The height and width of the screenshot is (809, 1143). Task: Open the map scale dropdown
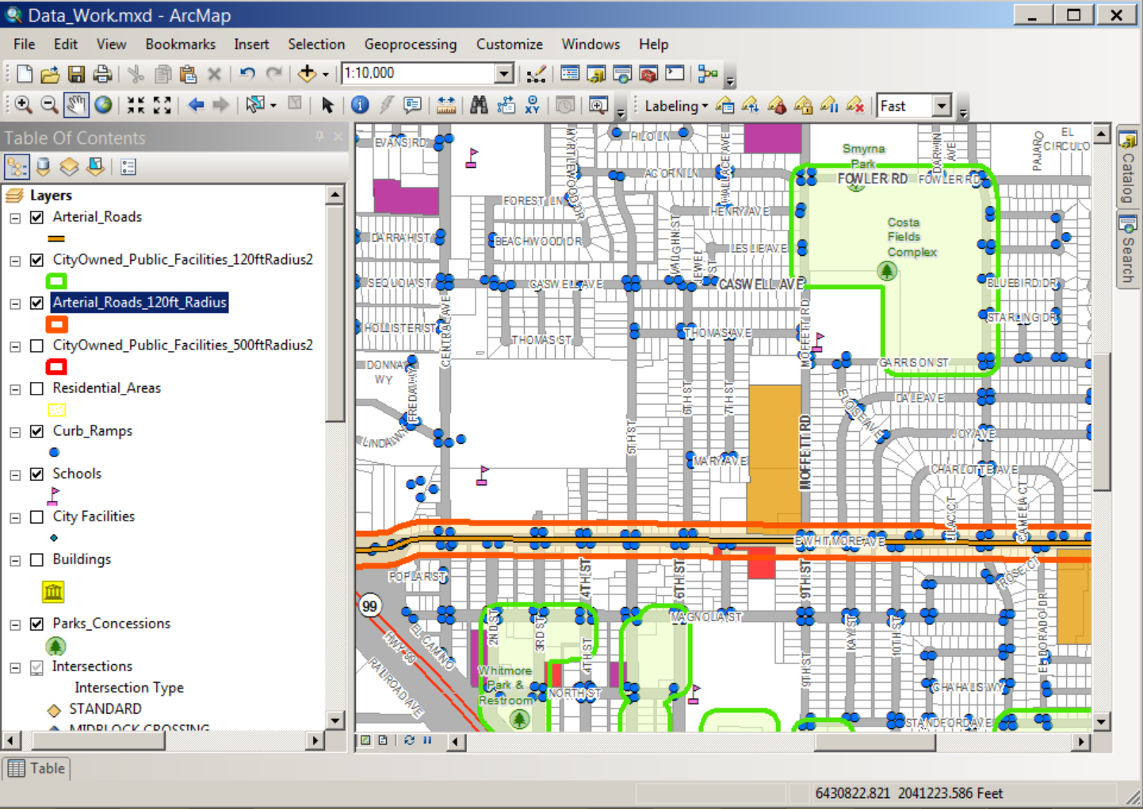tap(505, 73)
